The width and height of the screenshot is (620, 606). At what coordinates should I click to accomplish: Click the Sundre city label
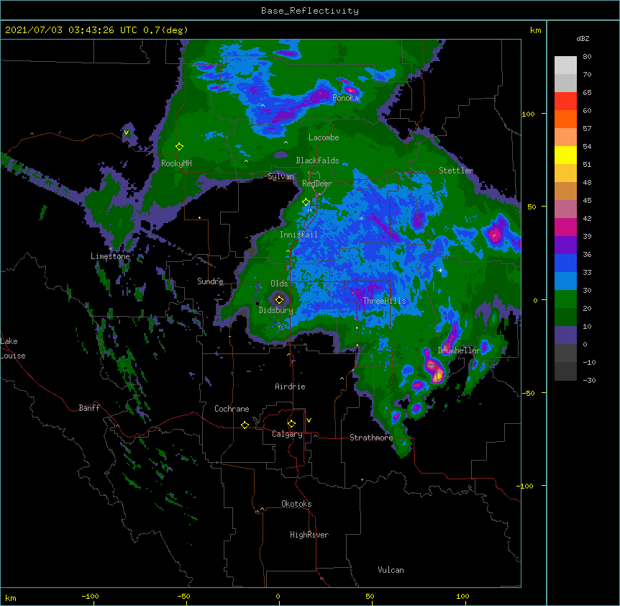(210, 281)
